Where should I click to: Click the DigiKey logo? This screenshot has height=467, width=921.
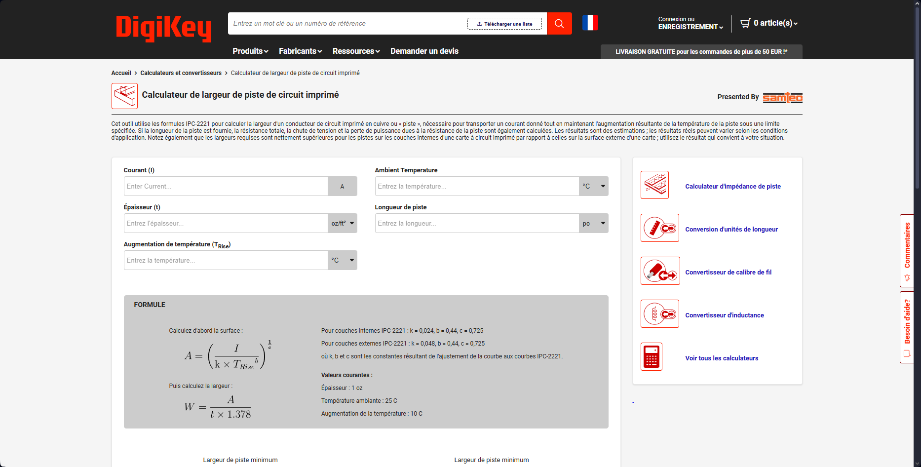[x=163, y=28]
